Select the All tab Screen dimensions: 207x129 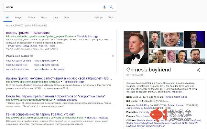pyautogui.click(x=8, y=17)
